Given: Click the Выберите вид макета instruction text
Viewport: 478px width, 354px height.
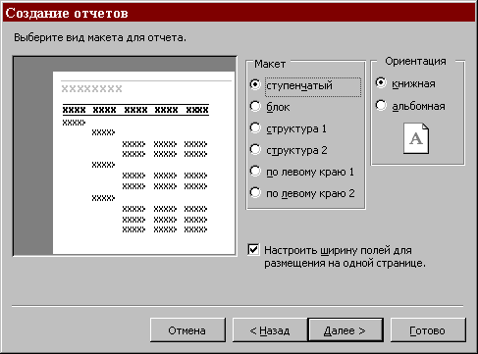Looking at the screenshot, I should (100, 37).
